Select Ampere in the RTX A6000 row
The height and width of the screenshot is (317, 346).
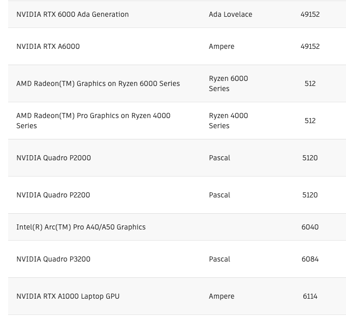coord(222,46)
